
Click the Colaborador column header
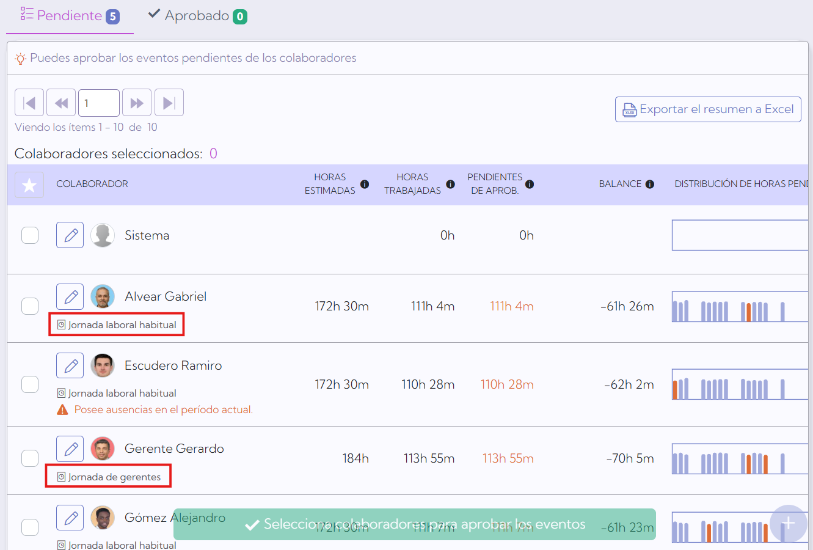pyautogui.click(x=92, y=184)
